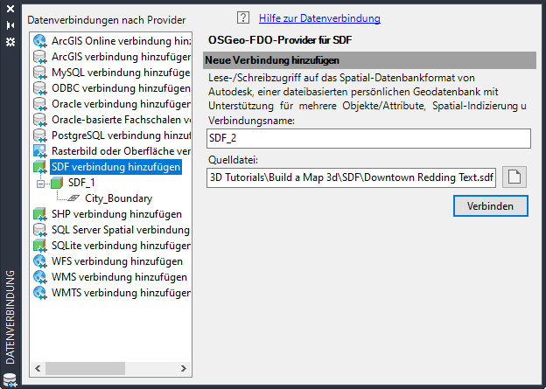Select SQLite verbindung hinzufügen
Screen dimensions: 546x389
[121, 246]
